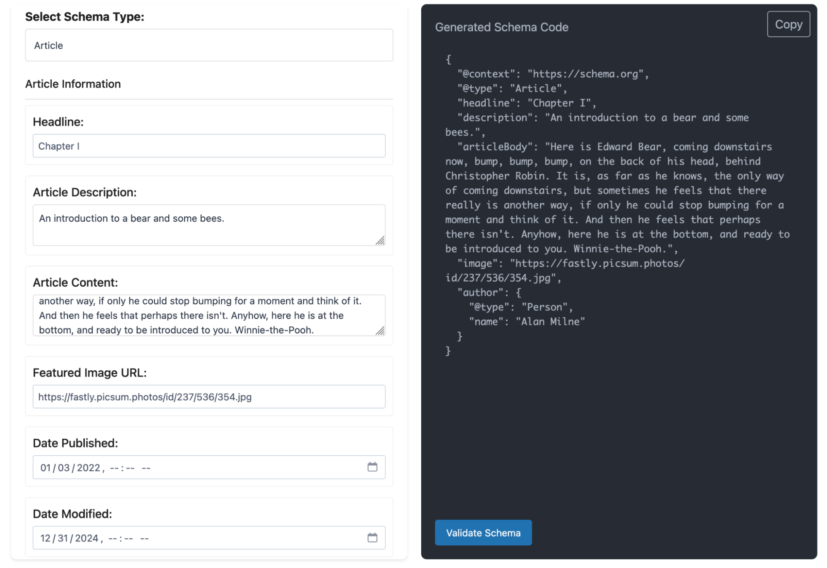The height and width of the screenshot is (568, 827).
Task: Click into the Article Description textarea
Action: click(x=209, y=225)
